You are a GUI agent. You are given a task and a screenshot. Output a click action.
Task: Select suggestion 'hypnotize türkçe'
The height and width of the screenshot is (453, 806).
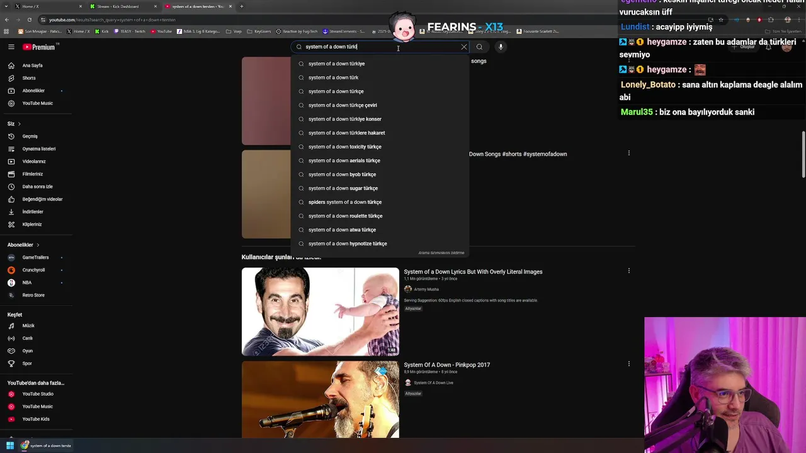point(380,243)
